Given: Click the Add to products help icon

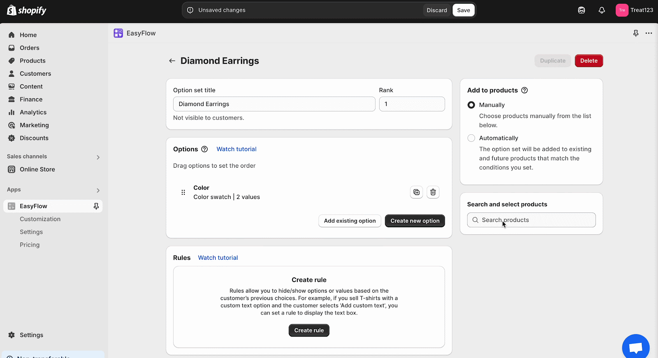Looking at the screenshot, I should [x=524, y=90].
